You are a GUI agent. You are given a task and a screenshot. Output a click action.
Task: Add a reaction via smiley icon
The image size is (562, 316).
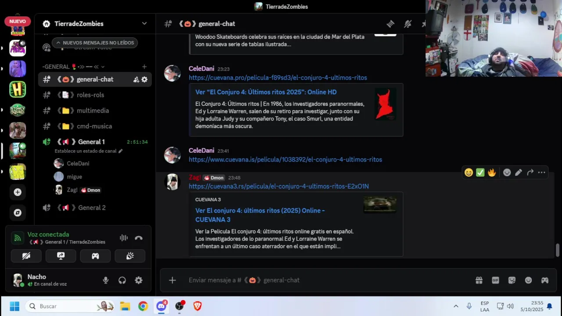pyautogui.click(x=507, y=172)
